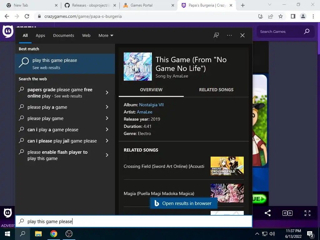Reload the current page
320x240 pixels.
[27, 16]
